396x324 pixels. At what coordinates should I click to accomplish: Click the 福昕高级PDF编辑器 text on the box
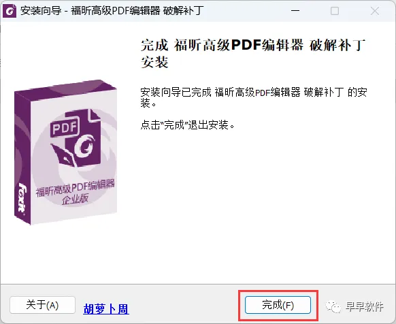tap(76, 189)
